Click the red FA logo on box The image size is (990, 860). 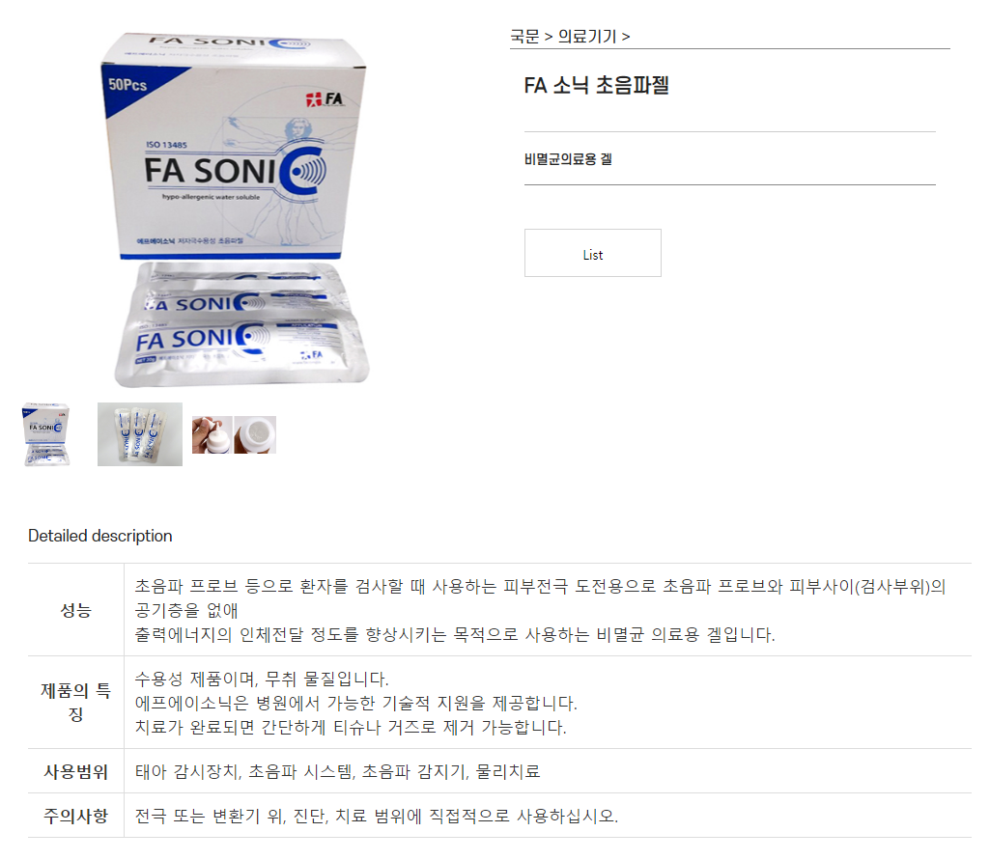tap(325, 99)
